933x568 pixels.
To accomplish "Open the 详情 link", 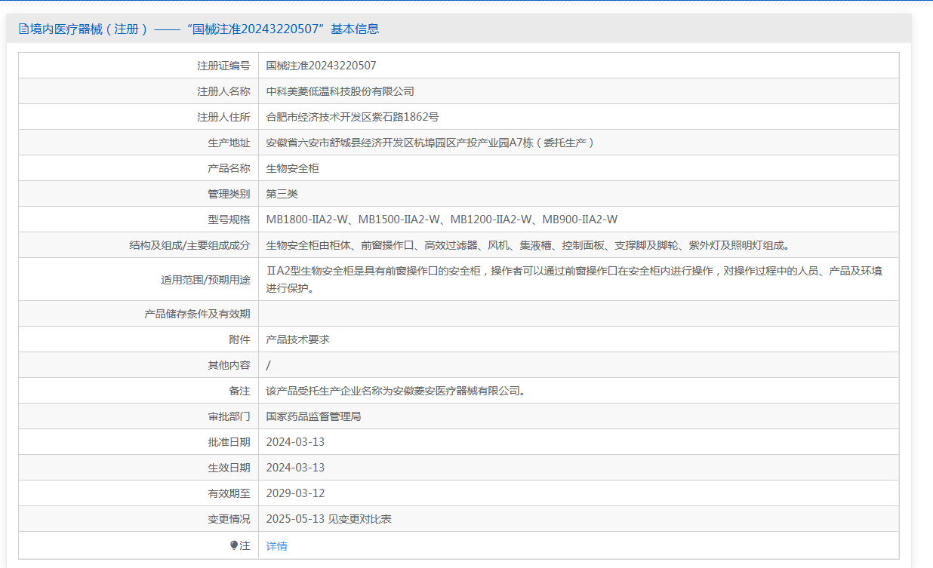I will pos(276,546).
